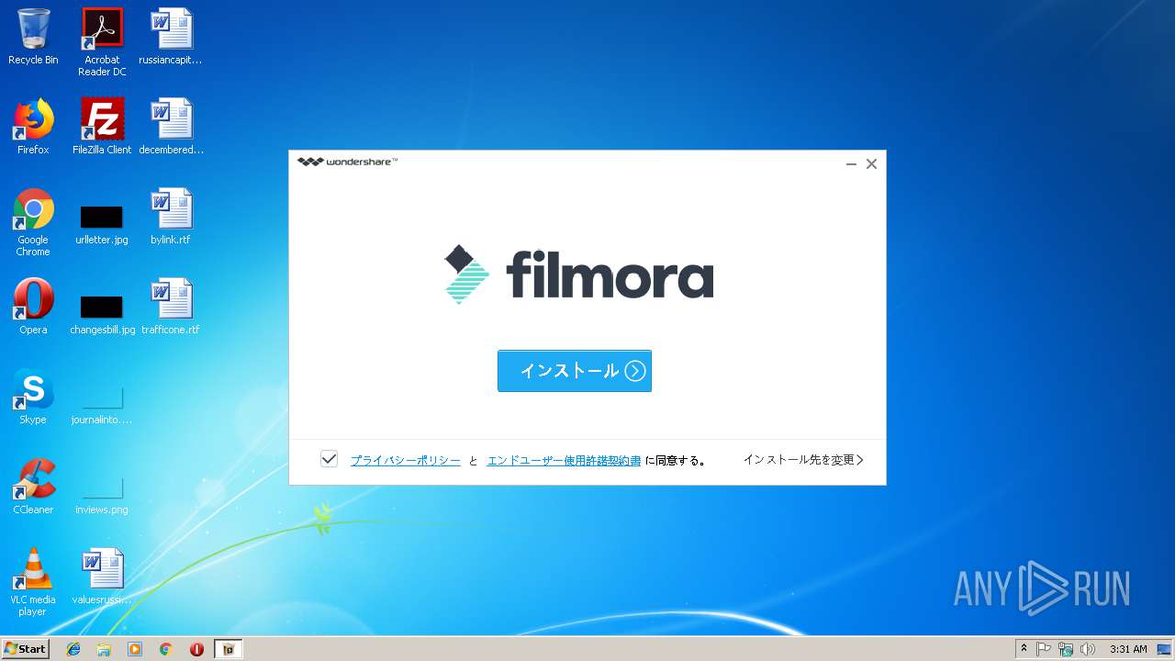
Task: Select the journalinto file icon
Action: click(102, 404)
